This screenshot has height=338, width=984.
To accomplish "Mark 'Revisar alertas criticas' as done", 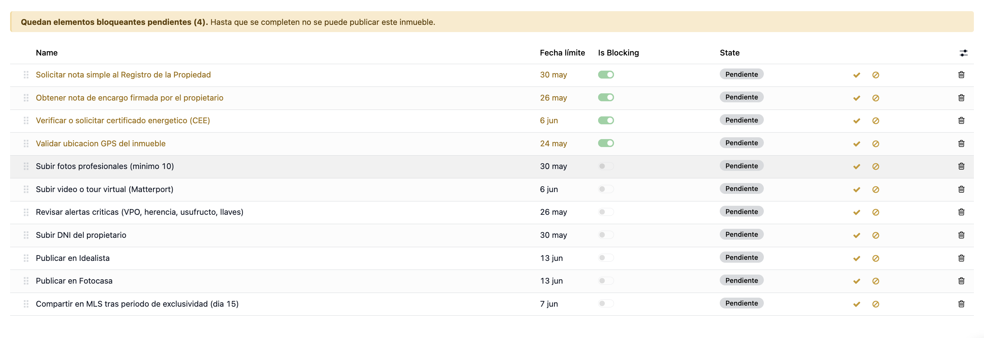I will (x=857, y=213).
